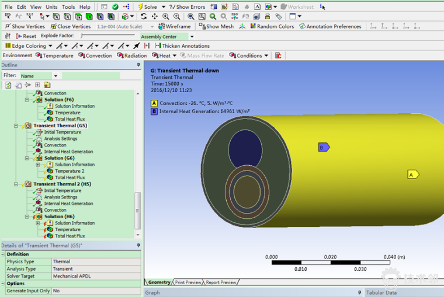Switch to Print Preview tab
The height and width of the screenshot is (297, 444).
tap(188, 282)
